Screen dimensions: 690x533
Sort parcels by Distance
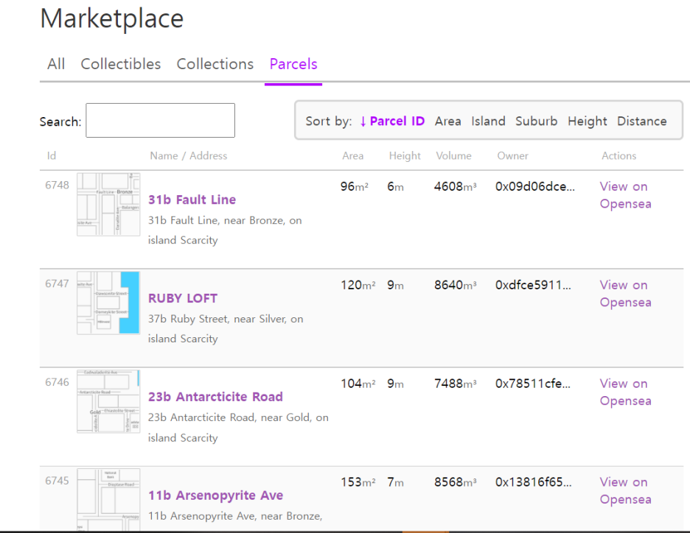point(641,121)
